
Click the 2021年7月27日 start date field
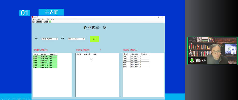coord(50,39)
